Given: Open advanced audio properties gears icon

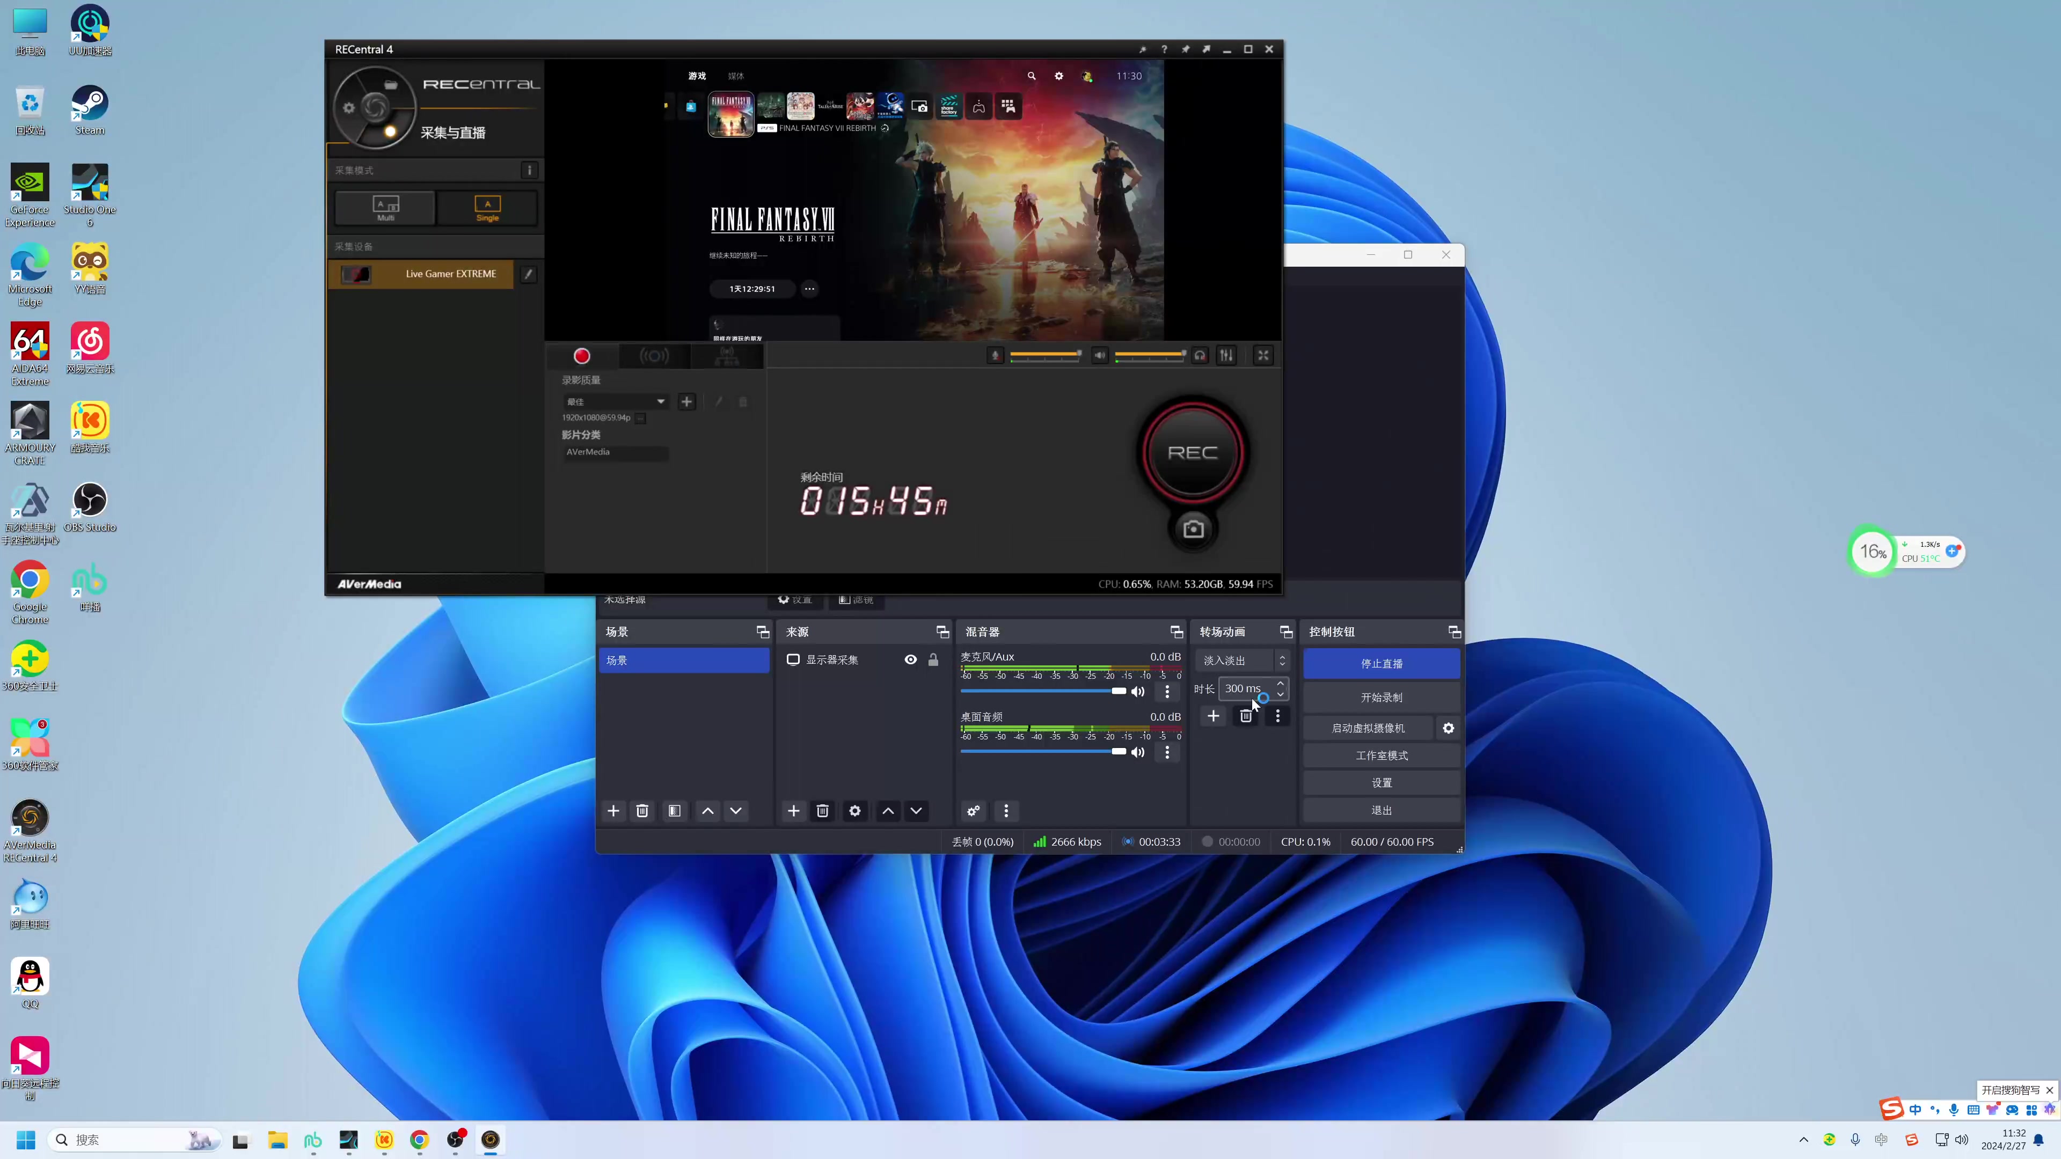Looking at the screenshot, I should tap(974, 811).
